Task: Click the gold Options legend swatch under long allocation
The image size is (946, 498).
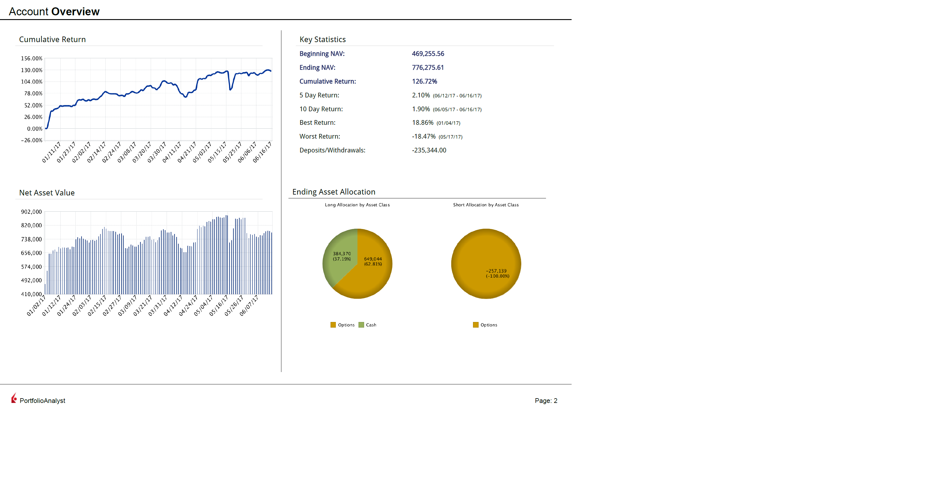Action: pyautogui.click(x=333, y=325)
